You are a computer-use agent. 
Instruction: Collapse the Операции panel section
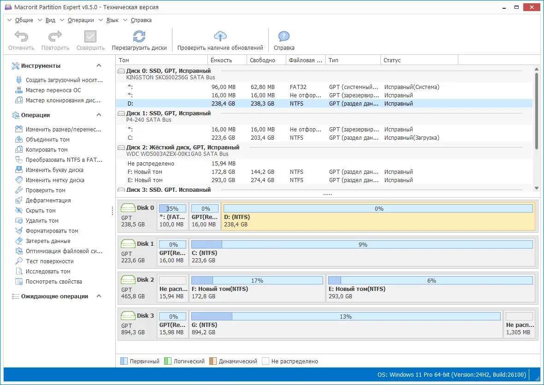[x=99, y=115]
